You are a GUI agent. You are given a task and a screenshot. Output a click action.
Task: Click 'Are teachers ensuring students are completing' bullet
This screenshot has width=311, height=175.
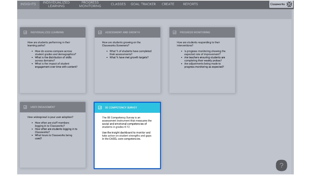pyautogui.click(x=204, y=59)
